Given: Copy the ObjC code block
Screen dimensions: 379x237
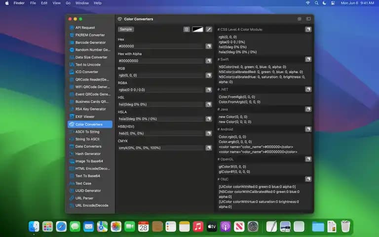Looking at the screenshot, I should (308, 179).
